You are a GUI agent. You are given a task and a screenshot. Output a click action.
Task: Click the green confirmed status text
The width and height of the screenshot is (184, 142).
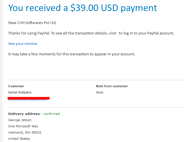[x=52, y=114]
